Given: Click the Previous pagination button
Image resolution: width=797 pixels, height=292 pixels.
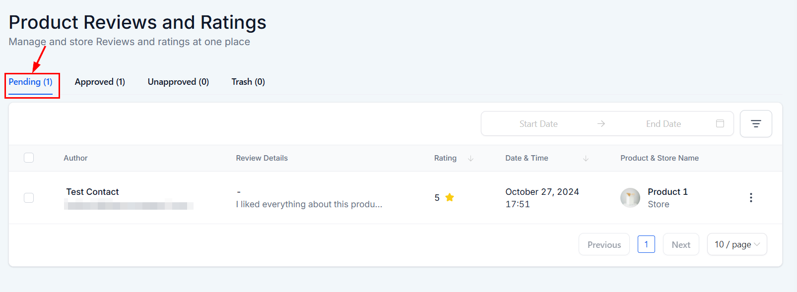Looking at the screenshot, I should point(604,244).
